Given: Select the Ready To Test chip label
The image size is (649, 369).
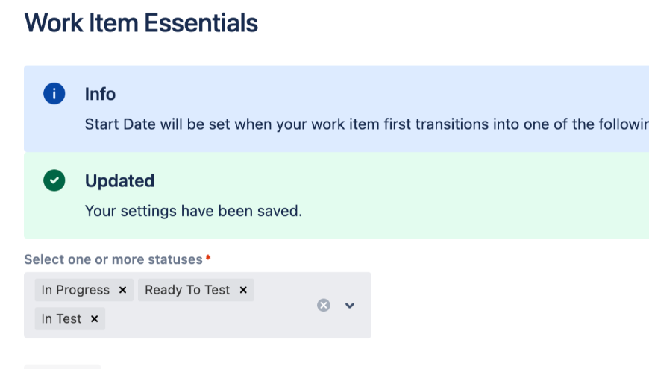Looking at the screenshot, I should pyautogui.click(x=187, y=290).
